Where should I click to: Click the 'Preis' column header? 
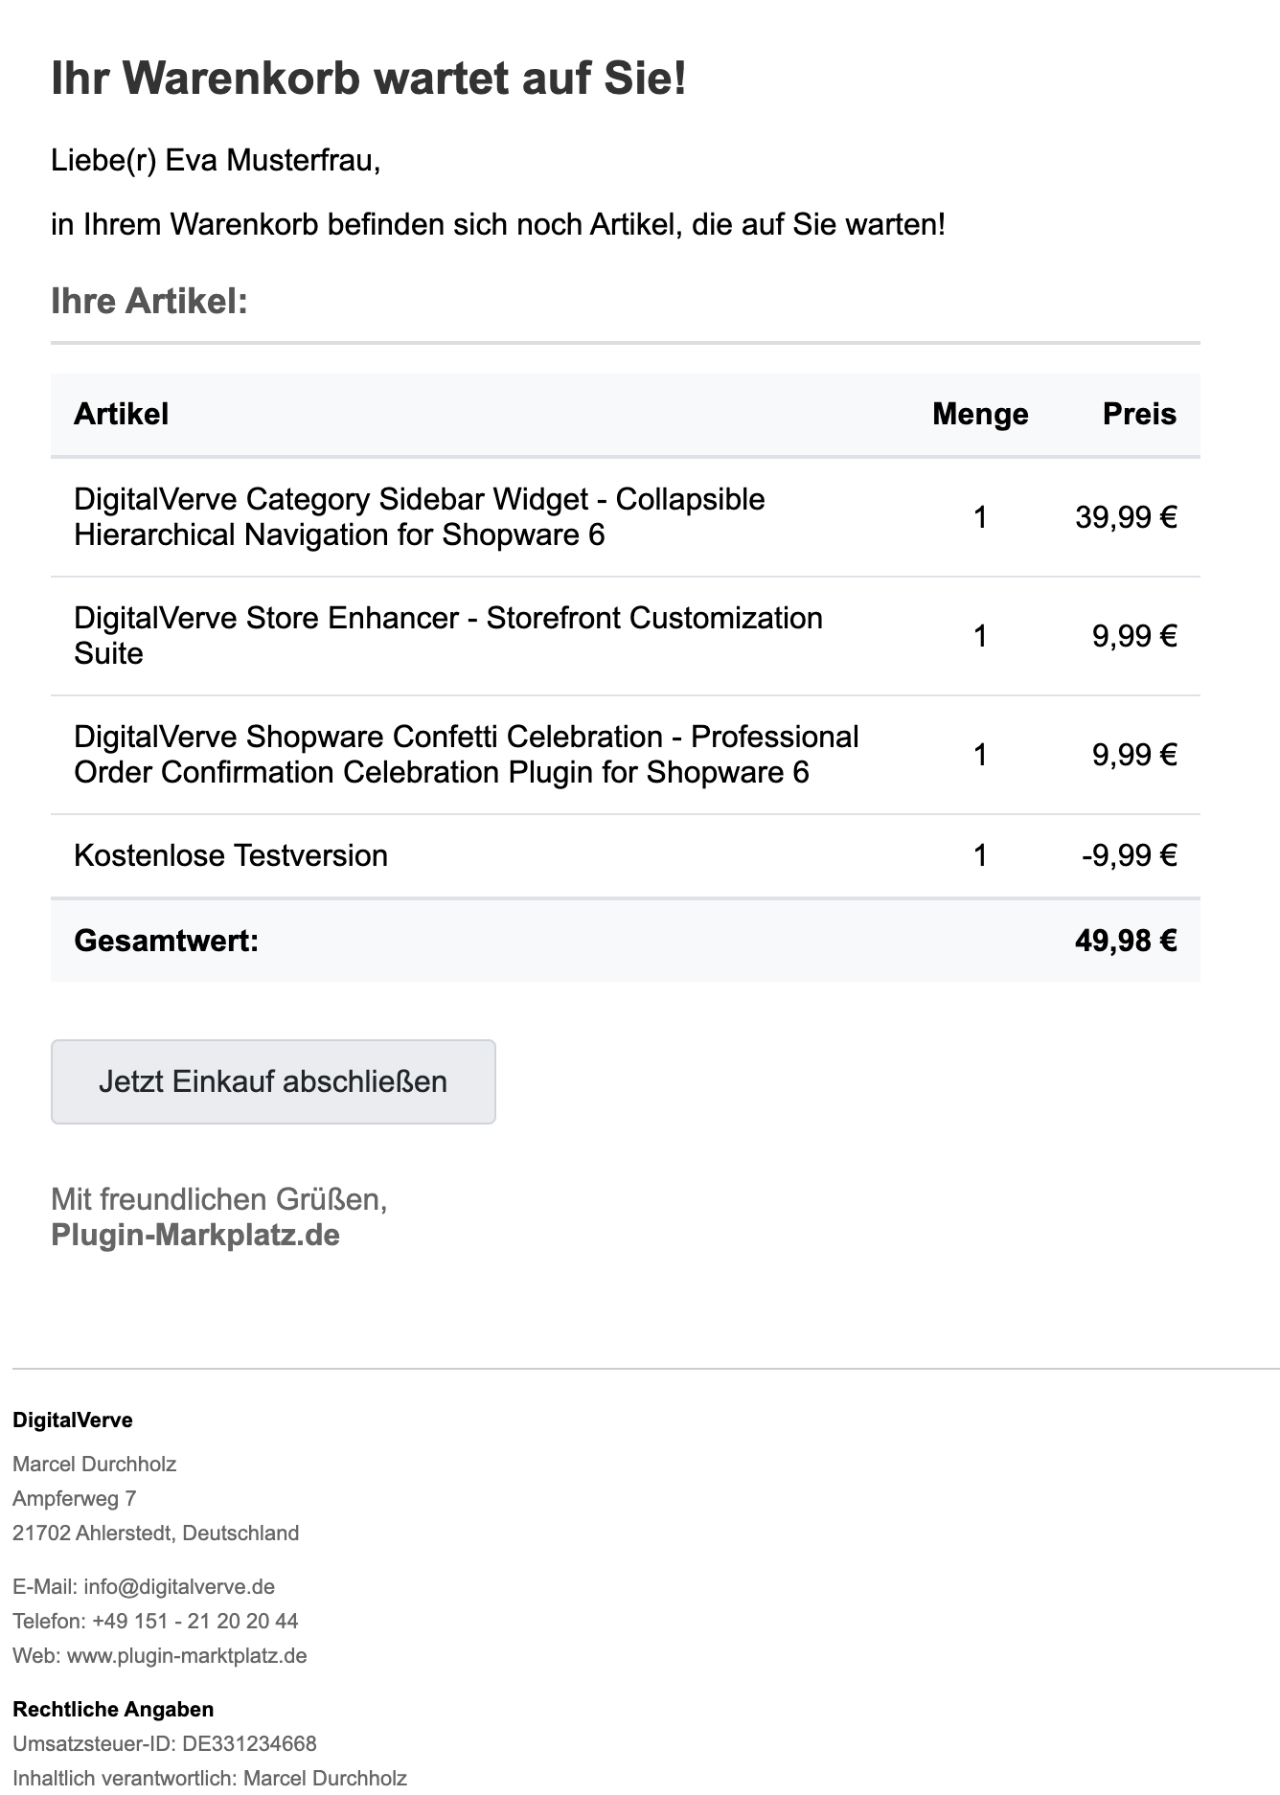click(1139, 414)
